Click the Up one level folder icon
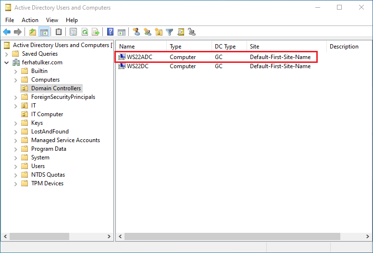373x253 pixels. [x=33, y=32]
